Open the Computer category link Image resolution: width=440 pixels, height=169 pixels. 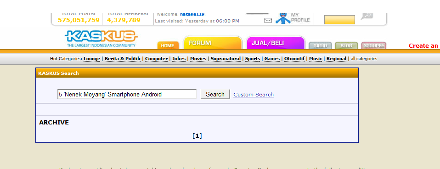click(156, 59)
